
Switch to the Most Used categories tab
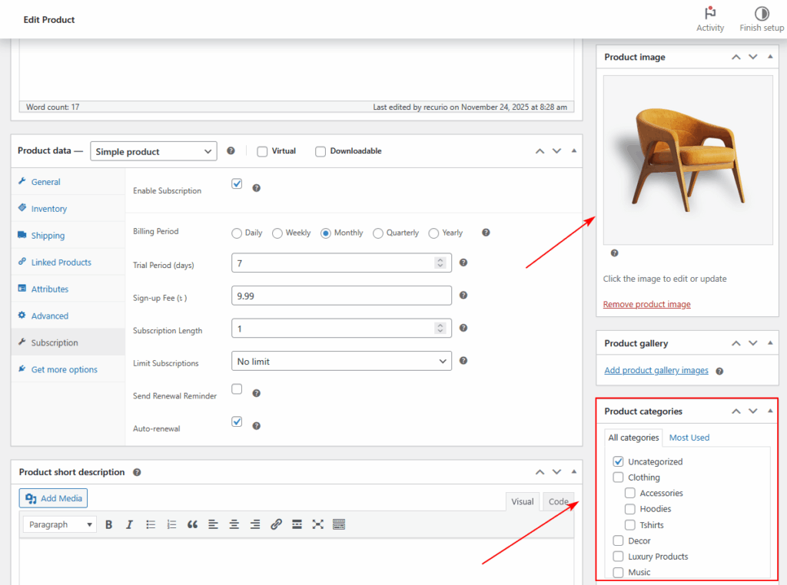[689, 438]
